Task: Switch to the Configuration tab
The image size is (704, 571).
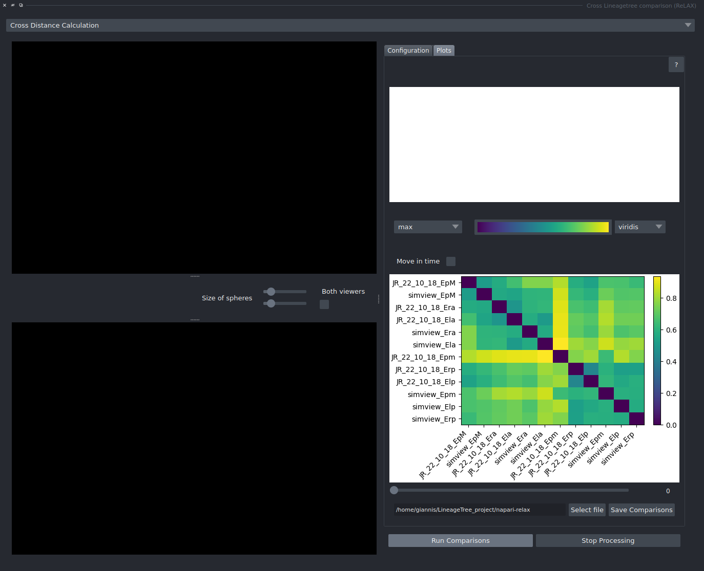Action: pos(408,50)
